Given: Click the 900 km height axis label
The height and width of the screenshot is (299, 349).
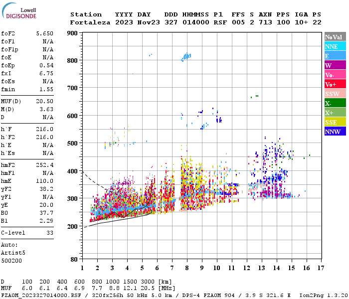Looking at the screenshot, I should pyautogui.click(x=72, y=33).
